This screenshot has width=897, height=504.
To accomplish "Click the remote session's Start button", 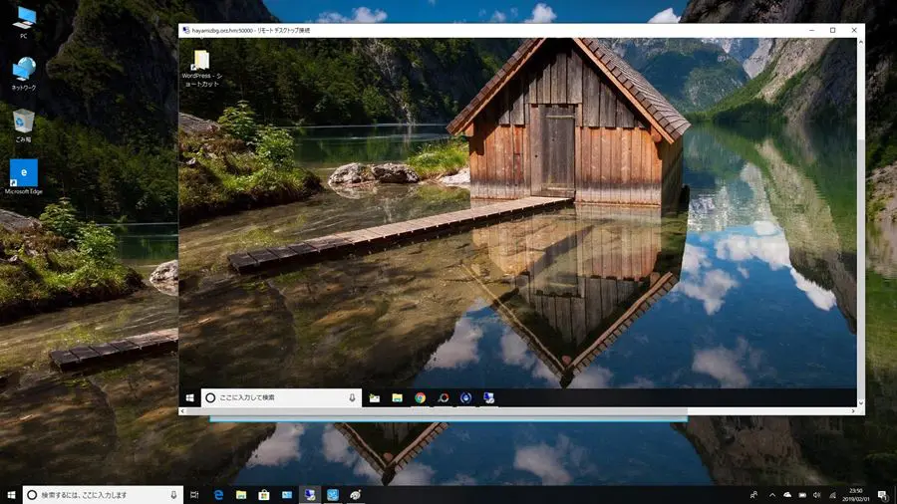I will (x=188, y=397).
